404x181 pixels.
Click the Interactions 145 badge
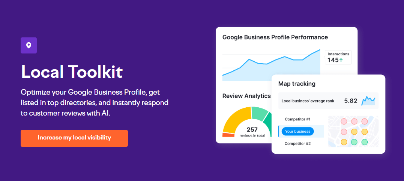coord(338,57)
